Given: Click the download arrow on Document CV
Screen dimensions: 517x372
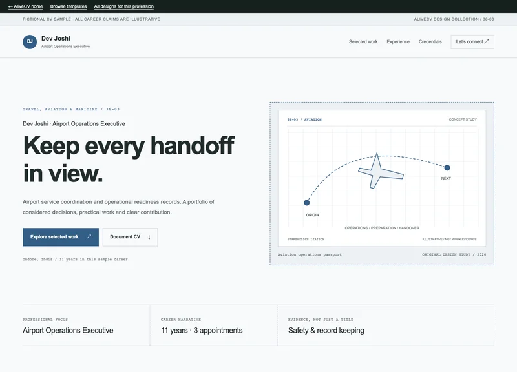Looking at the screenshot, I should pyautogui.click(x=149, y=237).
